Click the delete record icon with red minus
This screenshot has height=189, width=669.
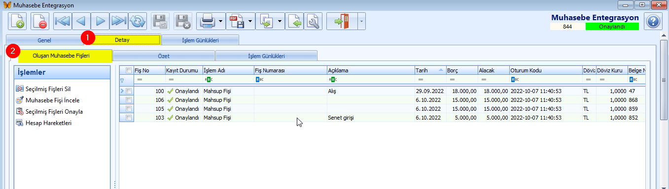[40, 21]
